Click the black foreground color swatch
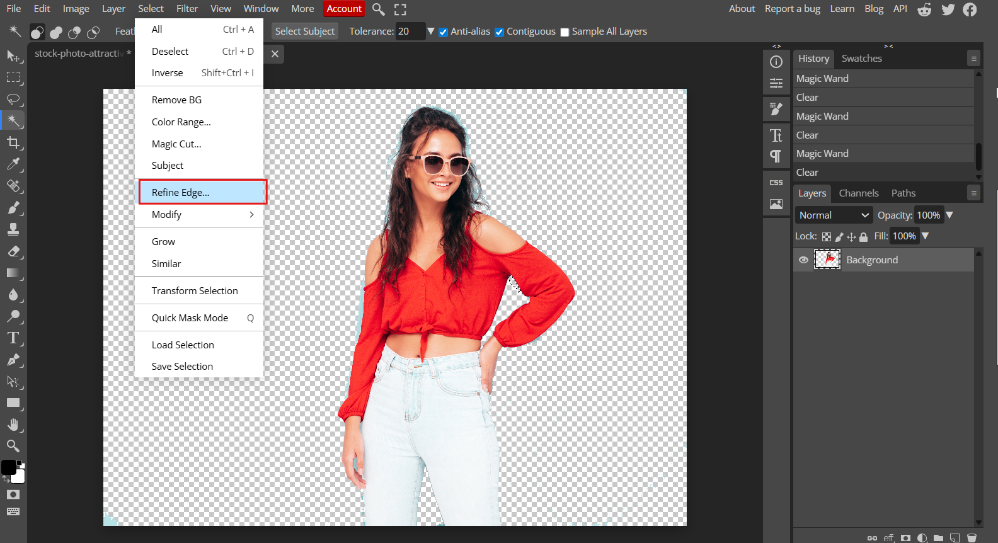The width and height of the screenshot is (998, 543). tap(9, 467)
